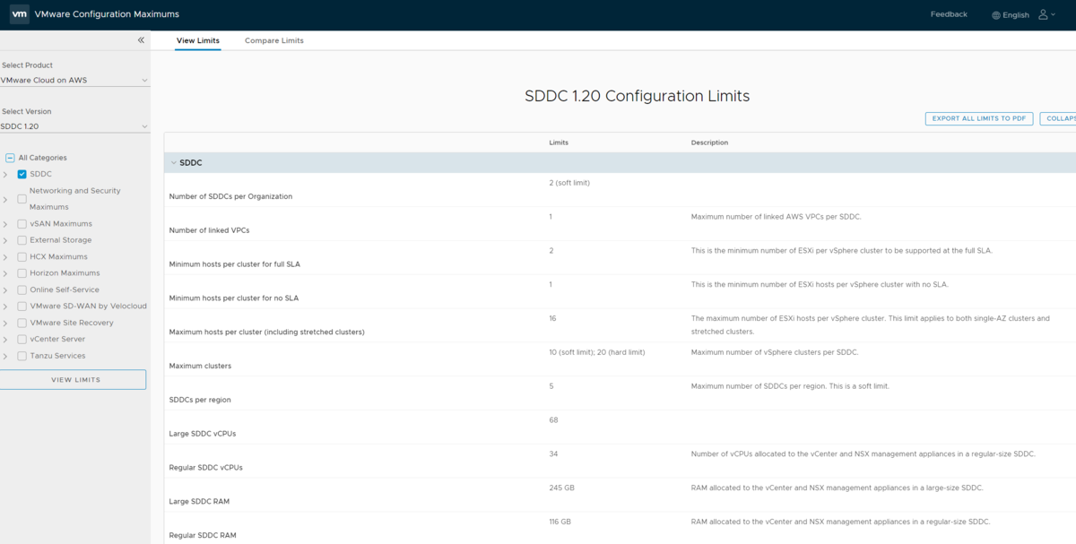1076x544 pixels.
Task: Check the External Storage checkbox
Action: tap(22, 240)
